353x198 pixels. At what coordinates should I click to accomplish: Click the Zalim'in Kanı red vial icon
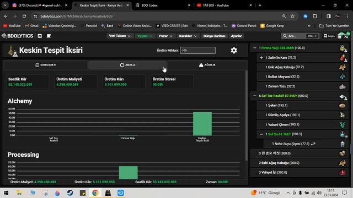[x=343, y=58]
